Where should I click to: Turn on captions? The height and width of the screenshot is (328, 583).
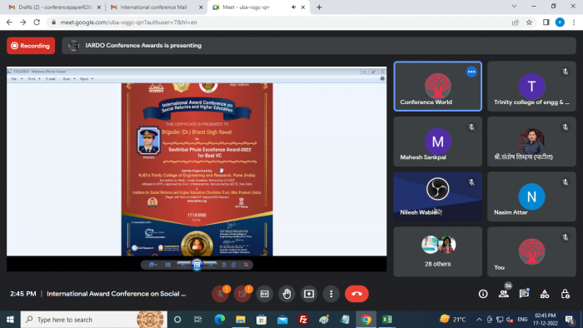pyautogui.click(x=264, y=294)
